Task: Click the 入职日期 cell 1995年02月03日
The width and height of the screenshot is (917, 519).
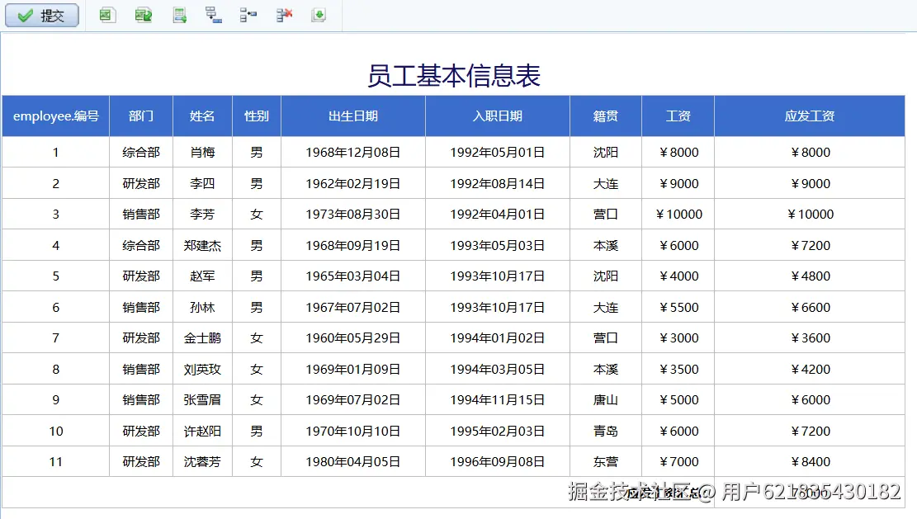Action: pyautogui.click(x=498, y=432)
